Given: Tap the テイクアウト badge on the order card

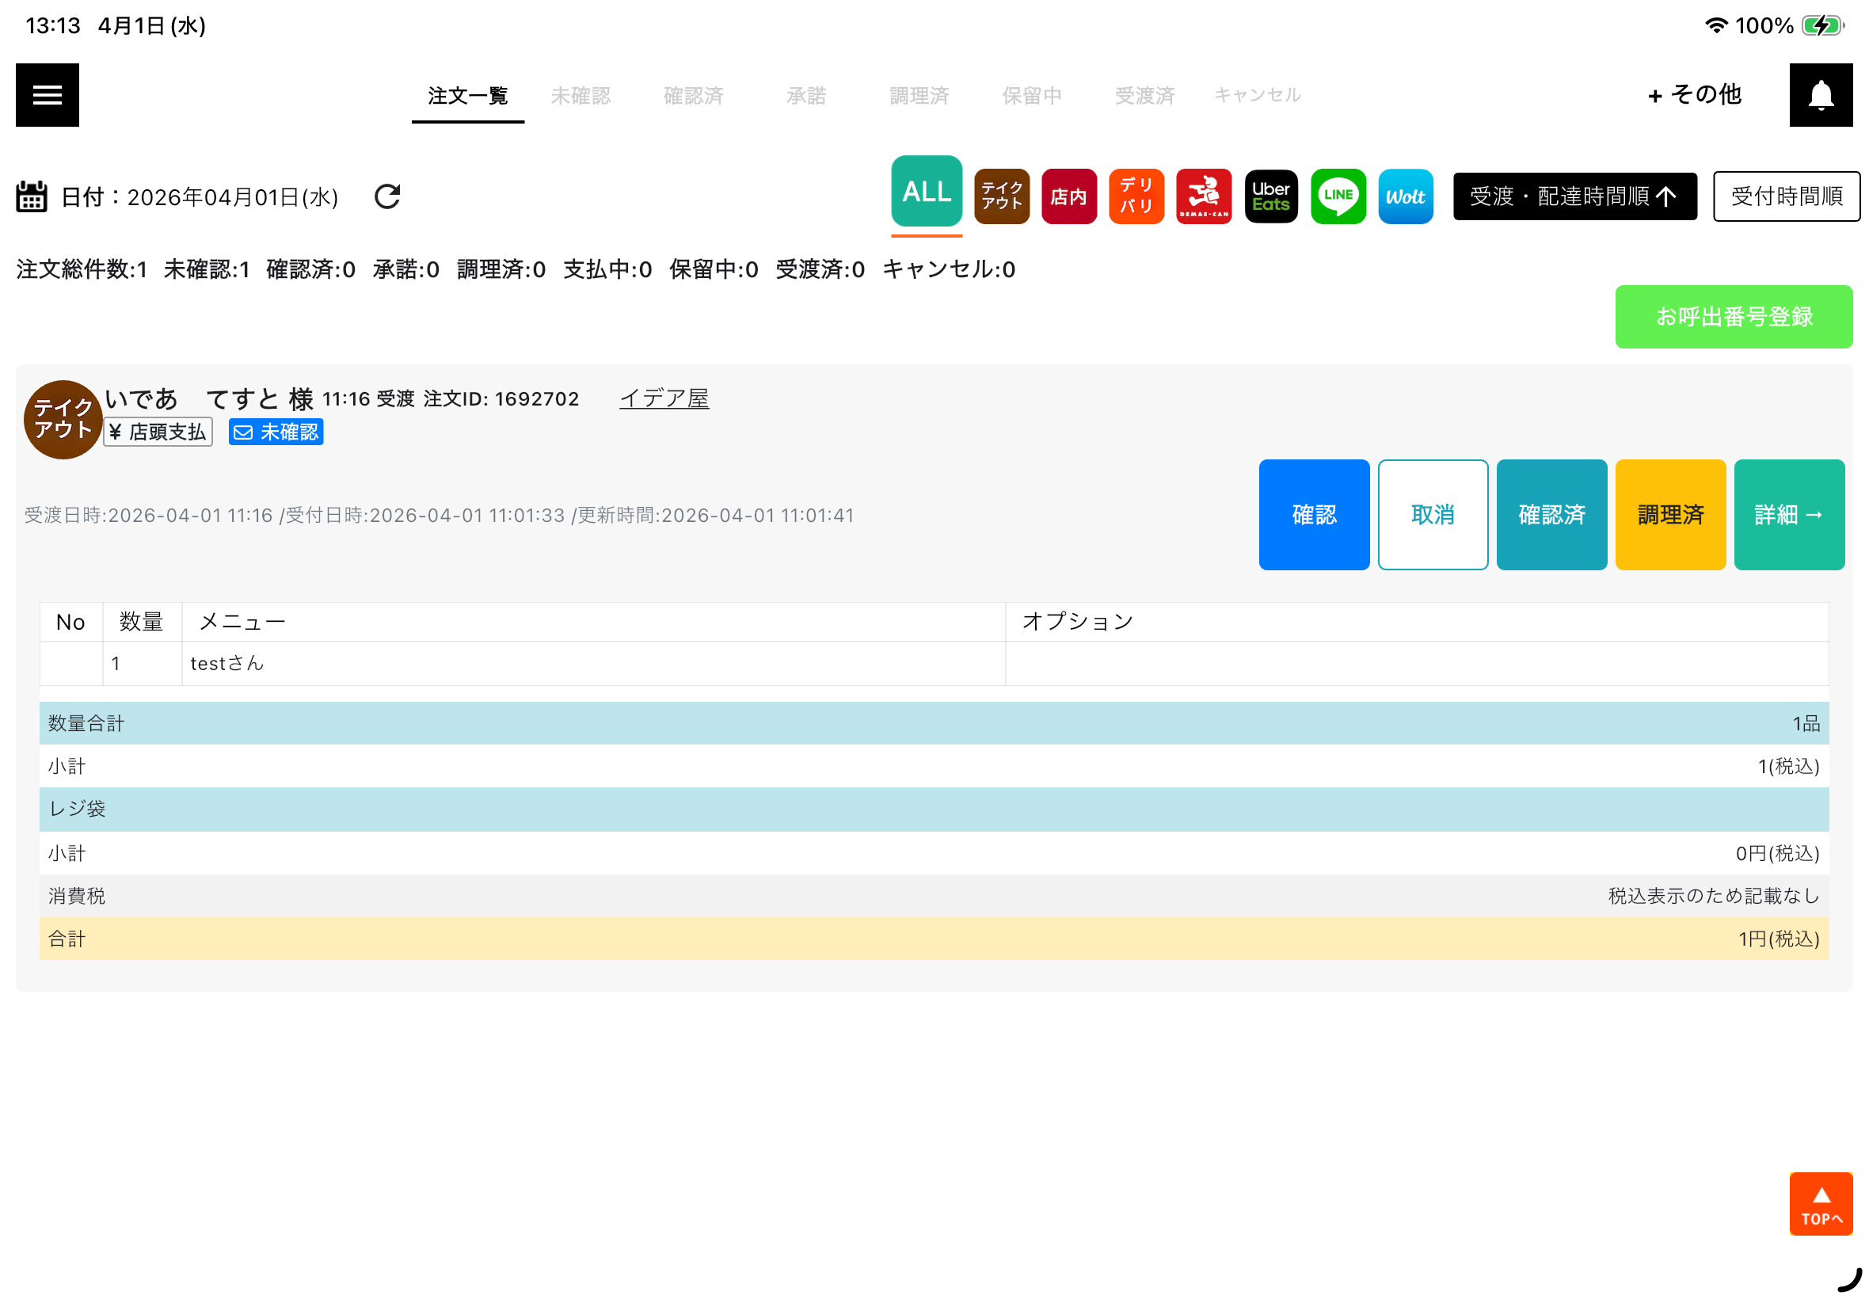Looking at the screenshot, I should point(63,419).
